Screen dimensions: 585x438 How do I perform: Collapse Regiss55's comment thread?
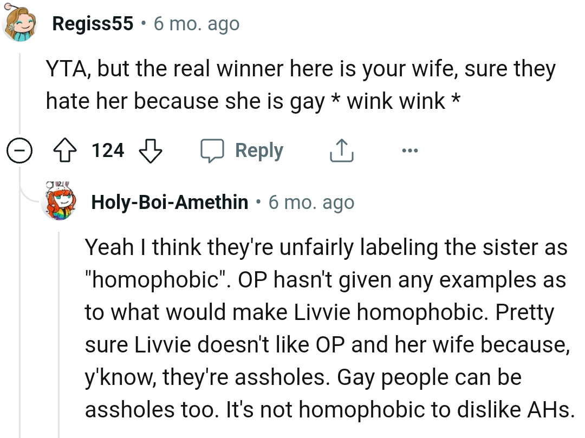[18, 151]
